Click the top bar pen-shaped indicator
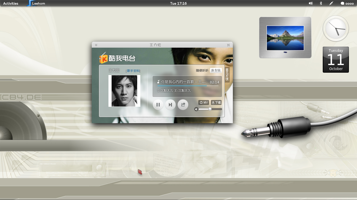The height and width of the screenshot is (200, 357). click(331, 3)
